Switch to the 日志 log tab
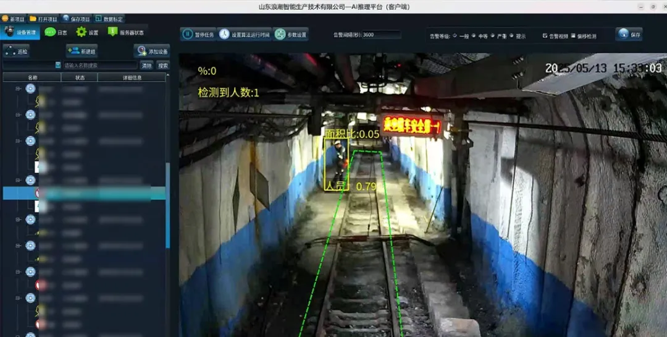This screenshot has height=337, width=667. tap(56, 32)
